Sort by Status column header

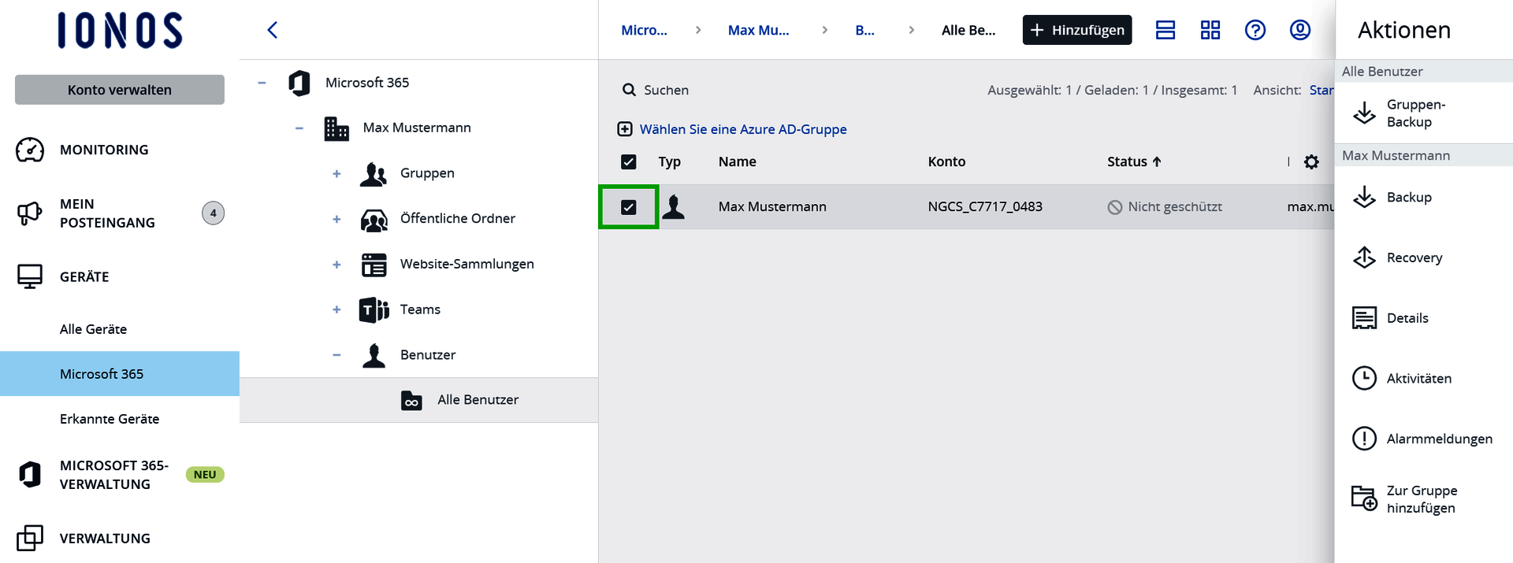1134,161
